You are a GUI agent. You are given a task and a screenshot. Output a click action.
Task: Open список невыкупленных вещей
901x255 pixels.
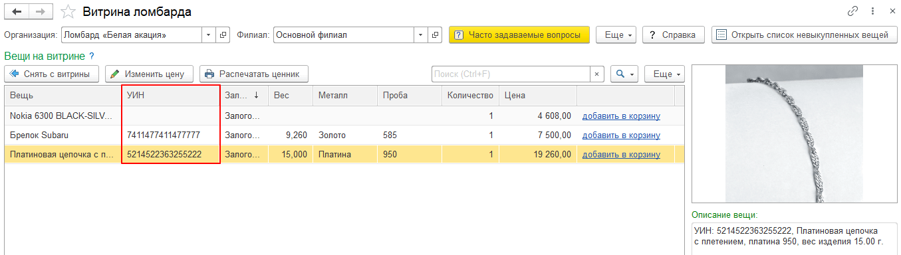tap(804, 35)
